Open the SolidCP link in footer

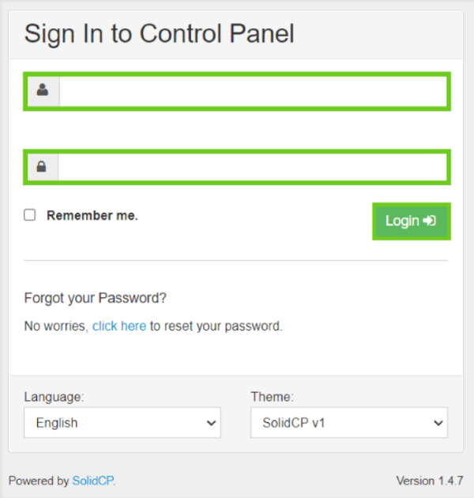[x=93, y=481]
